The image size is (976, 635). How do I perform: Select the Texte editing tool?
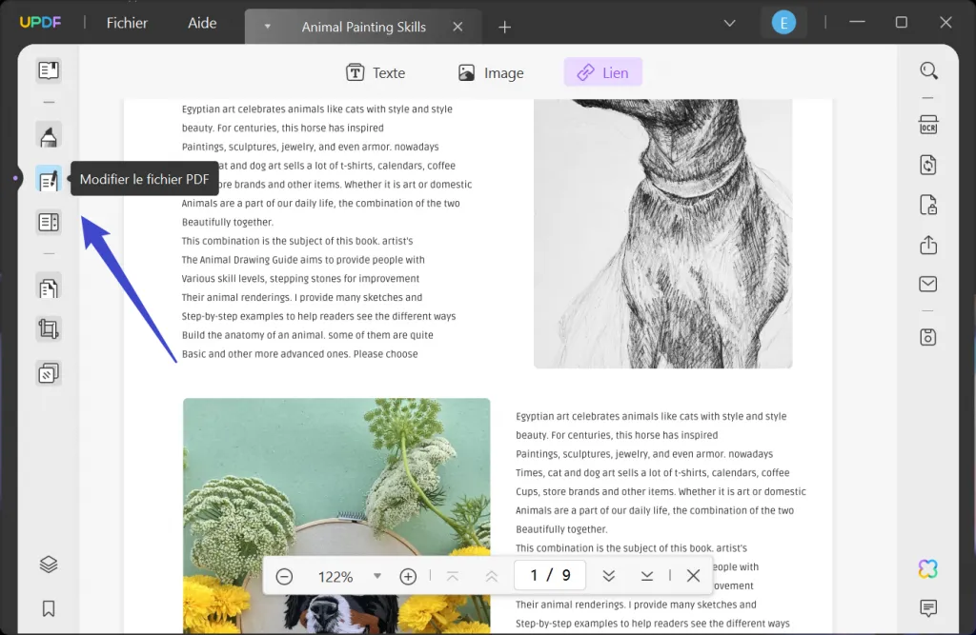click(x=376, y=72)
